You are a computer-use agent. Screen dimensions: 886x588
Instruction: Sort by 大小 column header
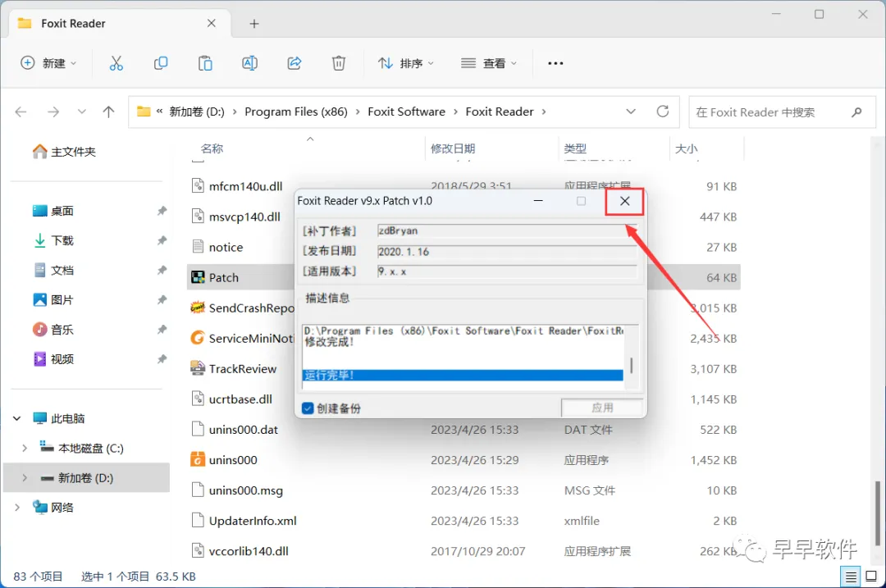click(x=686, y=148)
